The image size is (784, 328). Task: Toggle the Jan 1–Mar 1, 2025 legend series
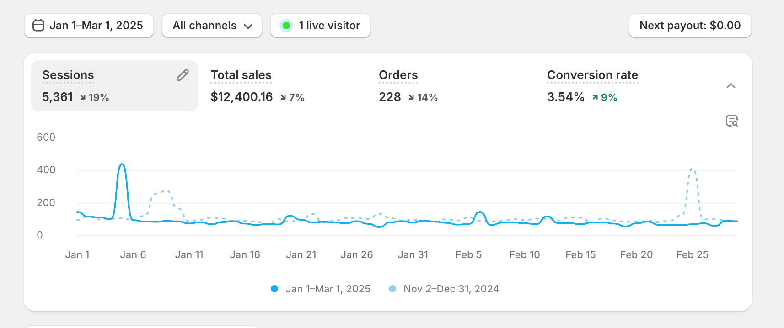321,289
